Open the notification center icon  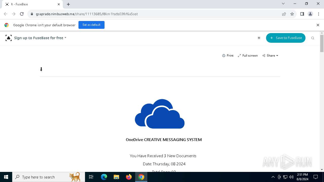click(x=316, y=177)
